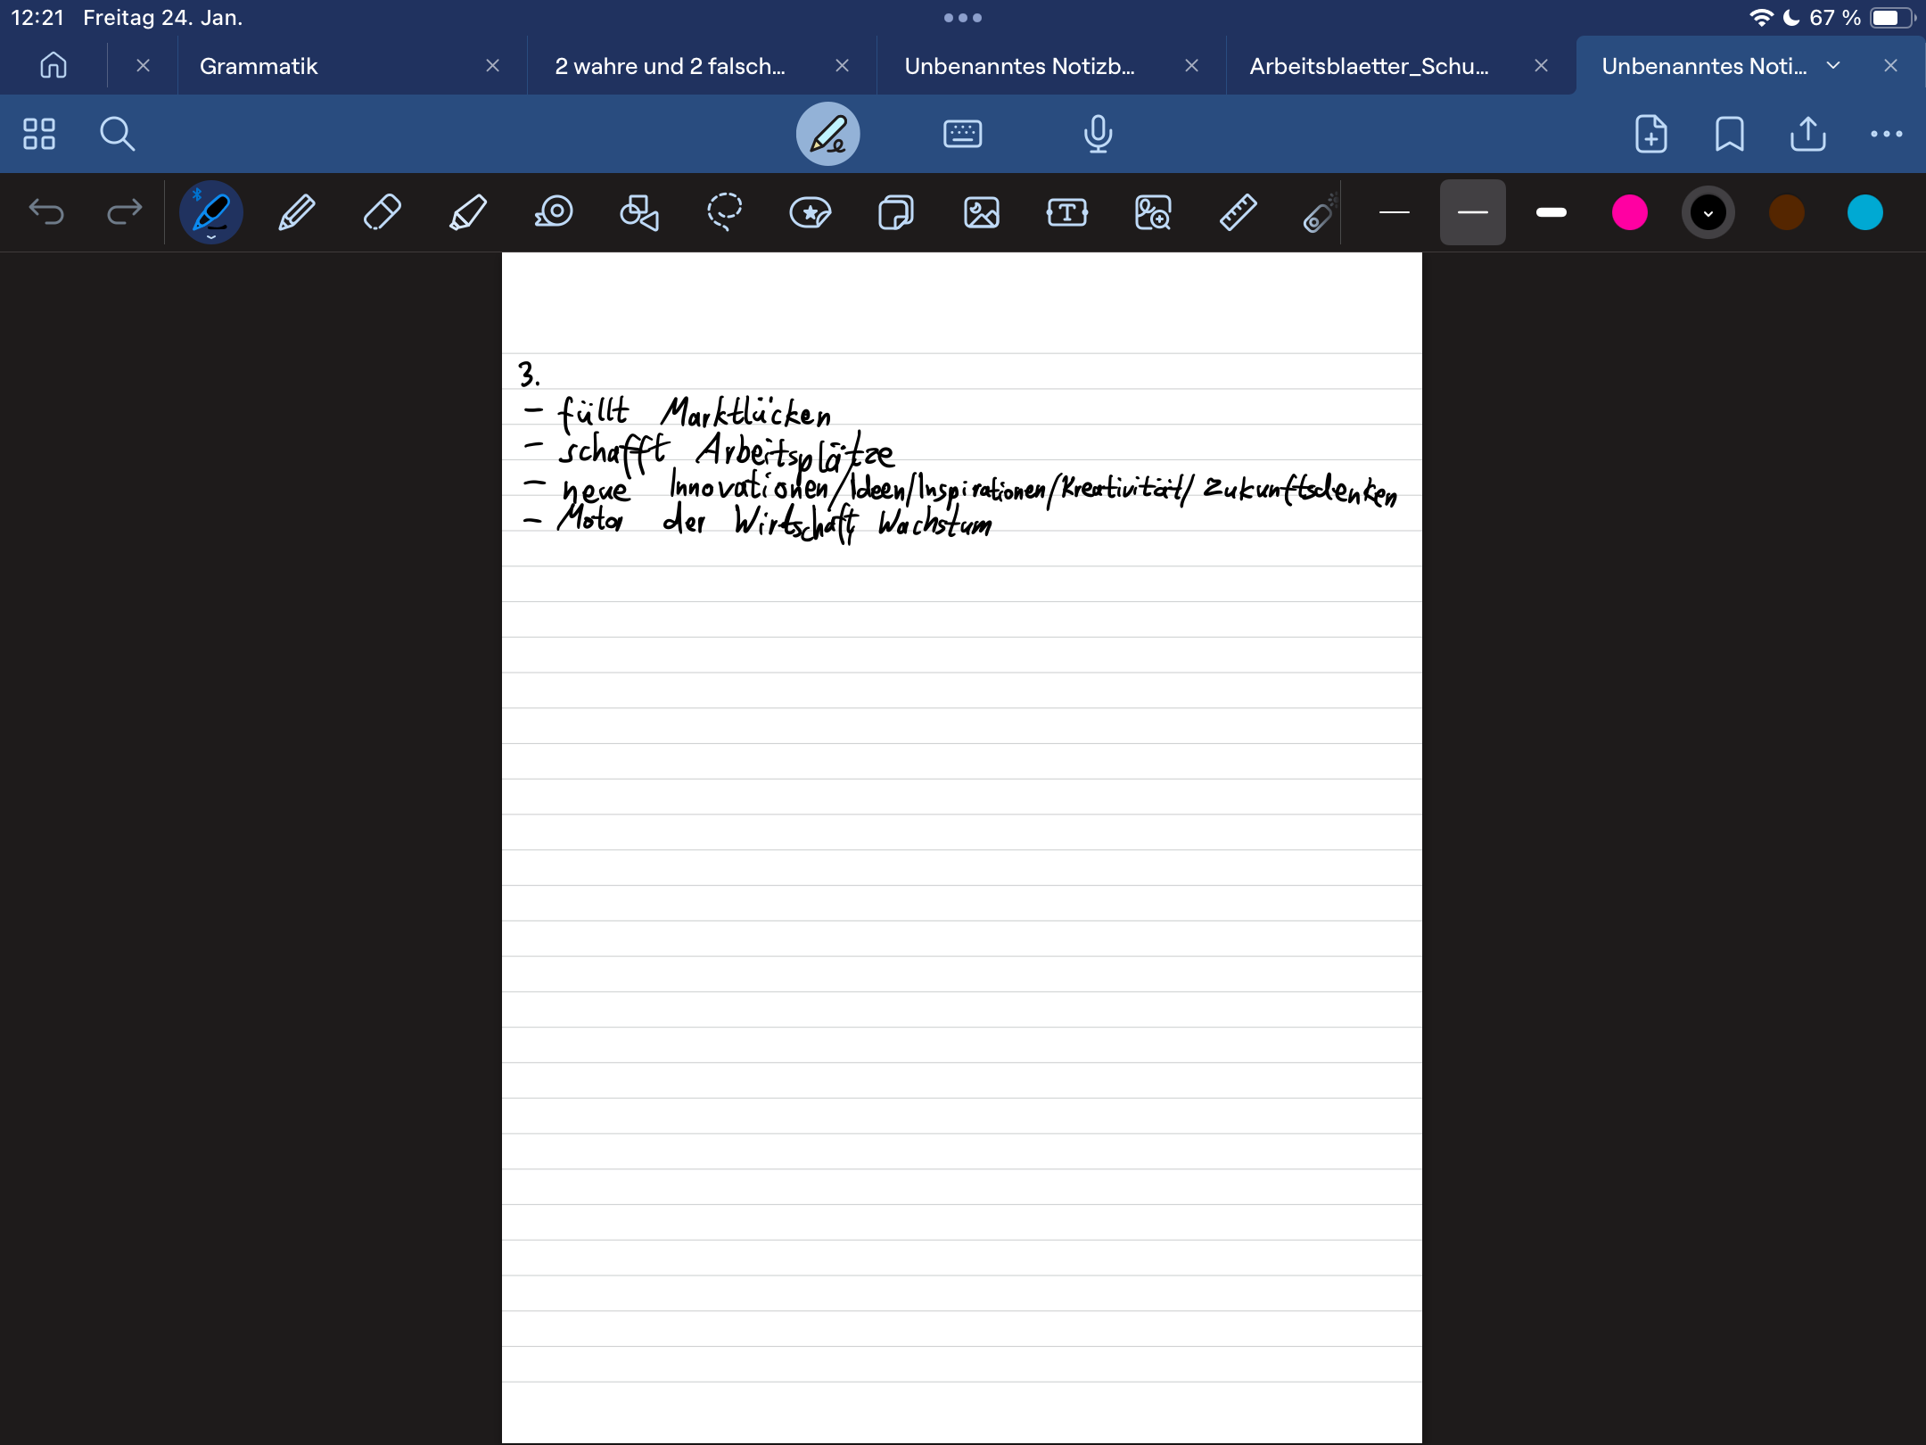Select thinnest pen stroke width
The height and width of the screenshot is (1445, 1926).
(x=1394, y=212)
